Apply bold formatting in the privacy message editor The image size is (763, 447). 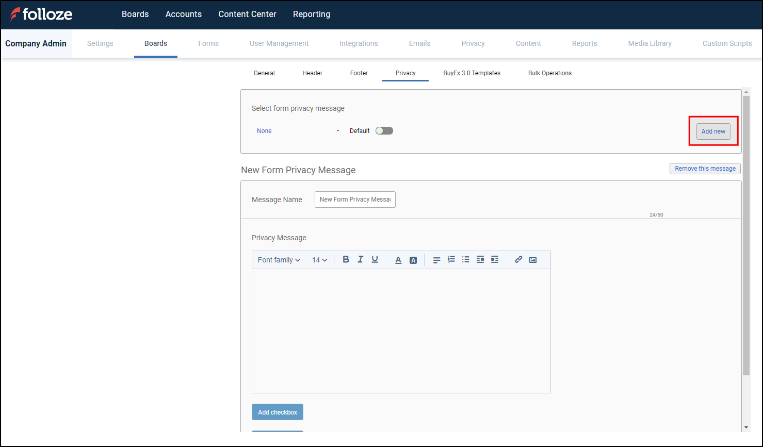[x=346, y=259]
